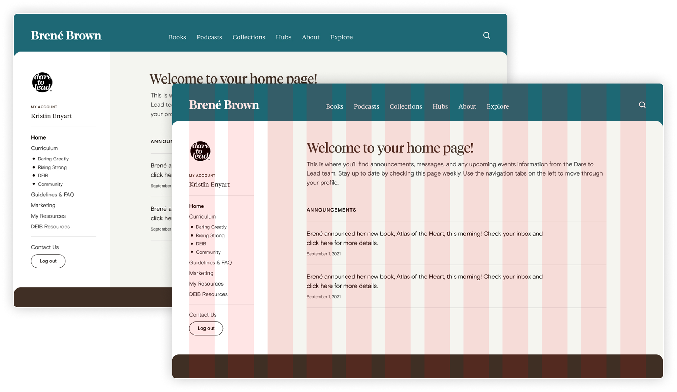Click Contact Us in the front window sidebar
This screenshot has width=677, height=392.
(203, 315)
